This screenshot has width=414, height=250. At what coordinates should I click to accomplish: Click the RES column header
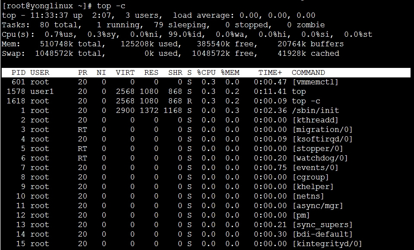click(x=151, y=72)
